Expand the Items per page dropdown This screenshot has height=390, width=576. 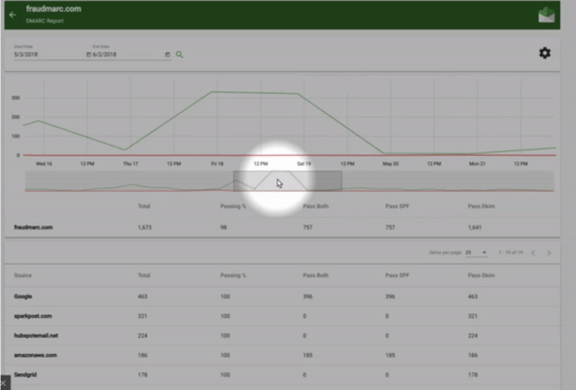(476, 253)
